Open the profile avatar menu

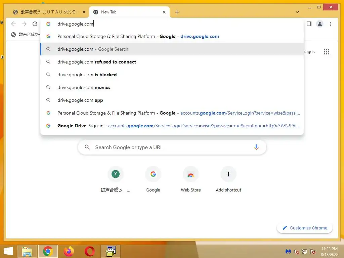(x=320, y=24)
